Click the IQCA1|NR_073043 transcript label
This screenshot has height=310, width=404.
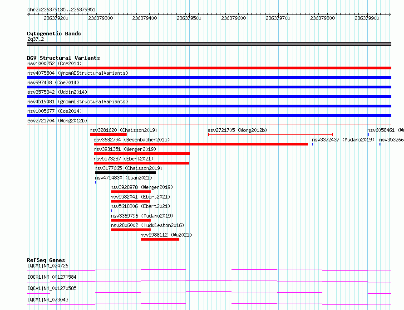(48, 300)
